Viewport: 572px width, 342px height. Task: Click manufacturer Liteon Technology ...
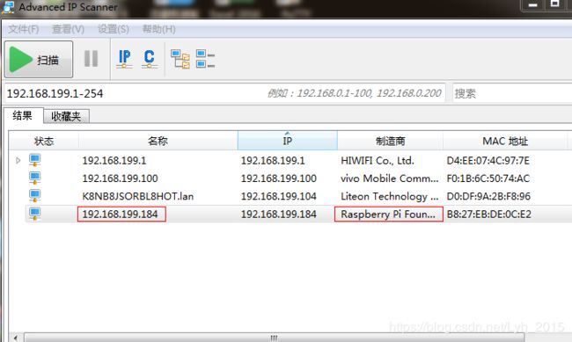tap(390, 196)
